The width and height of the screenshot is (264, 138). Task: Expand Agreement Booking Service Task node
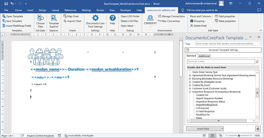tap(190, 75)
